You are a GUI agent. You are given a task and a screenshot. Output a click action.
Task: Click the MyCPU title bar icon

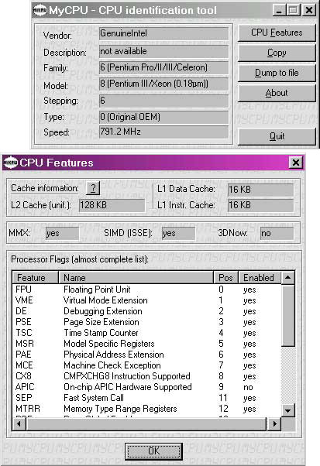[40, 10]
